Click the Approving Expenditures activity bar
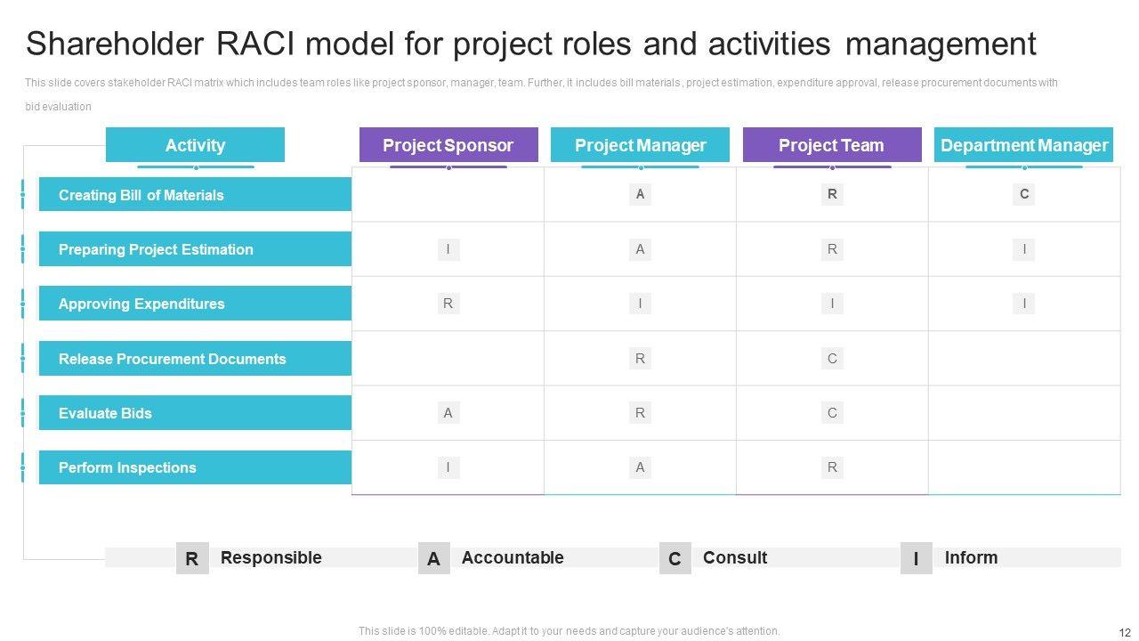Viewport: 1139px width, 641px height. pyautogui.click(x=195, y=304)
